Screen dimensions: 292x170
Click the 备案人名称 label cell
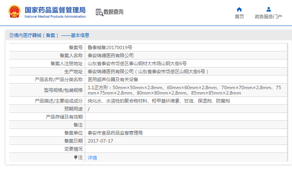click(x=47, y=56)
